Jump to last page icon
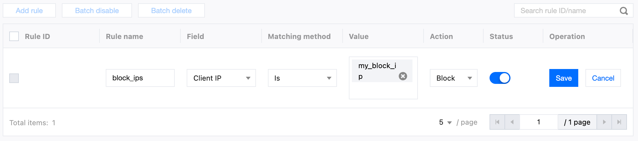638x141 pixels. [x=619, y=122]
